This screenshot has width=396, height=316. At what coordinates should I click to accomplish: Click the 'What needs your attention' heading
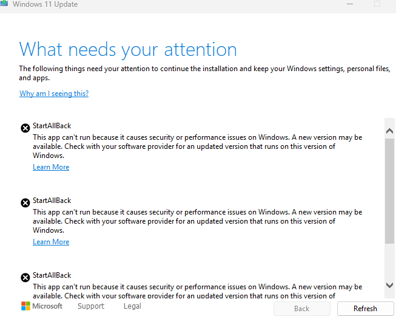128,50
